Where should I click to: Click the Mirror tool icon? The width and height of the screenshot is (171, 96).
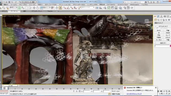click(x=97, y=8)
